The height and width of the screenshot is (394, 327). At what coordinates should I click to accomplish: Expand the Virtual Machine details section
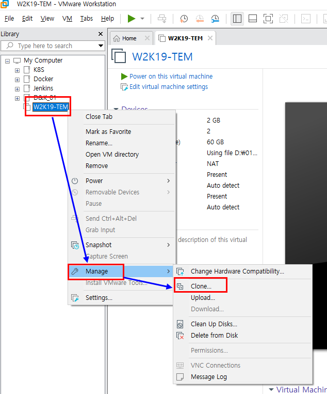271,389
